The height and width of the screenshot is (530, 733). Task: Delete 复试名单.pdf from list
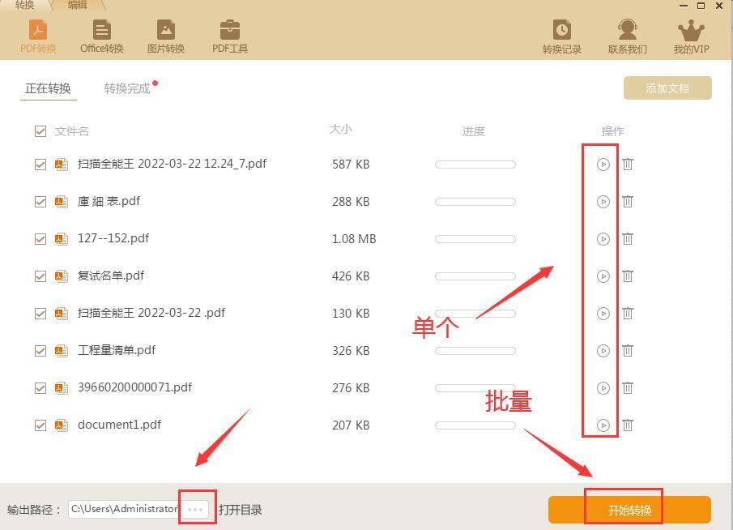[628, 276]
